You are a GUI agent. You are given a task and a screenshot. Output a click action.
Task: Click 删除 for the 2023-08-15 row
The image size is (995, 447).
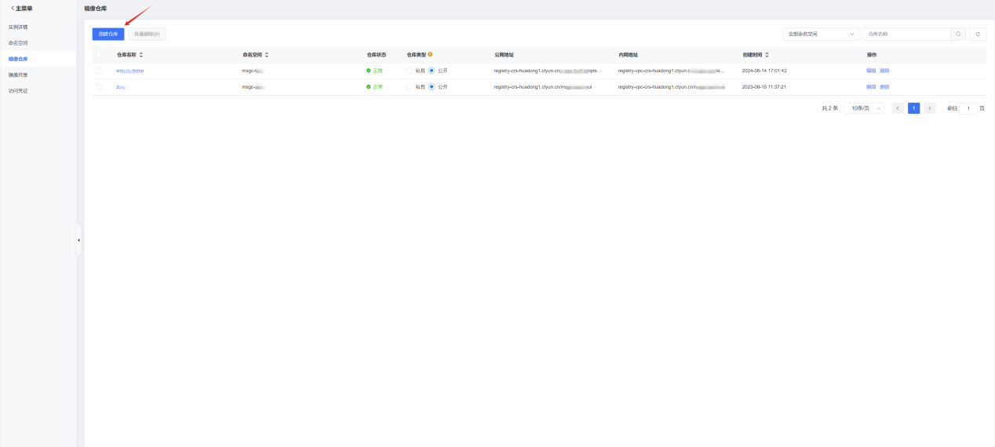884,87
